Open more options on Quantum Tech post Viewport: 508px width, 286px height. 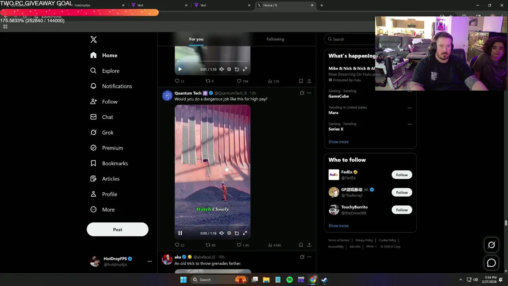click(x=309, y=93)
